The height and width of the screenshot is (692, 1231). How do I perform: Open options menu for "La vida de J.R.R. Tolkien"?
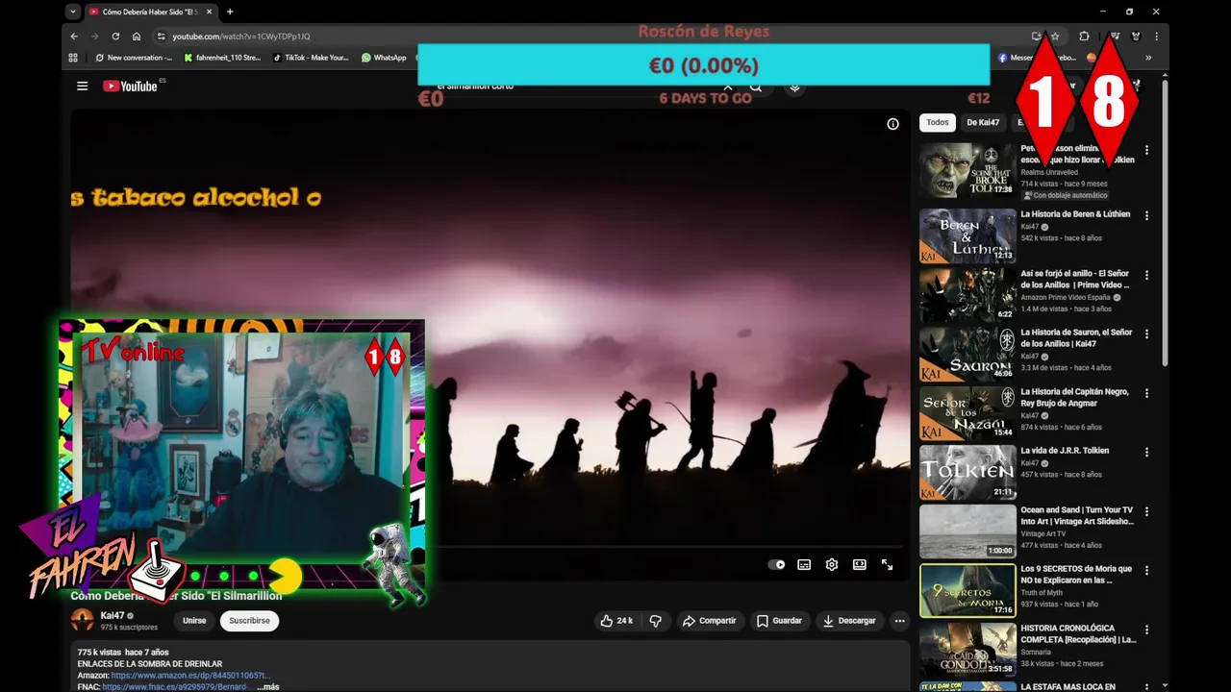coord(1146,452)
